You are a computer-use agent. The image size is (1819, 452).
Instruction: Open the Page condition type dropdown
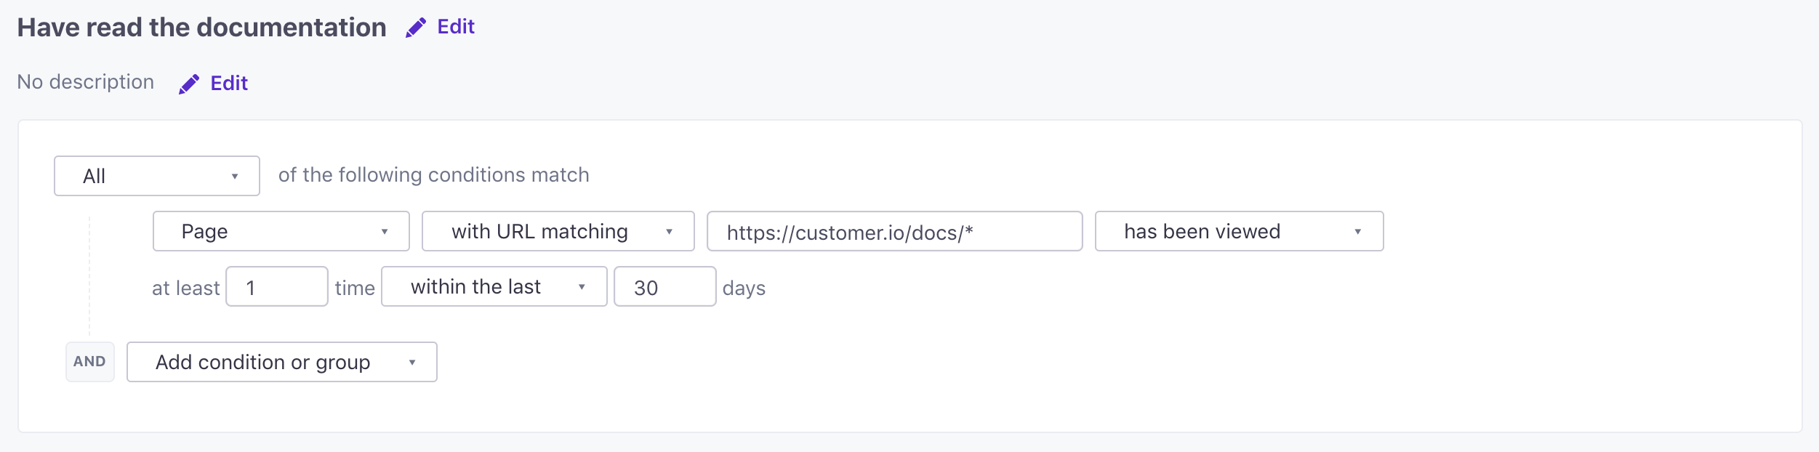pos(281,231)
